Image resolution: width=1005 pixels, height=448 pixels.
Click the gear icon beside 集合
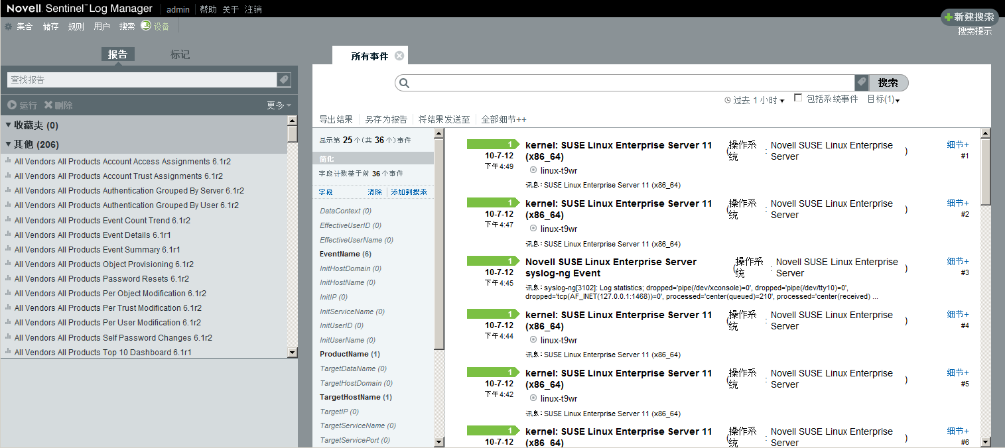point(9,27)
